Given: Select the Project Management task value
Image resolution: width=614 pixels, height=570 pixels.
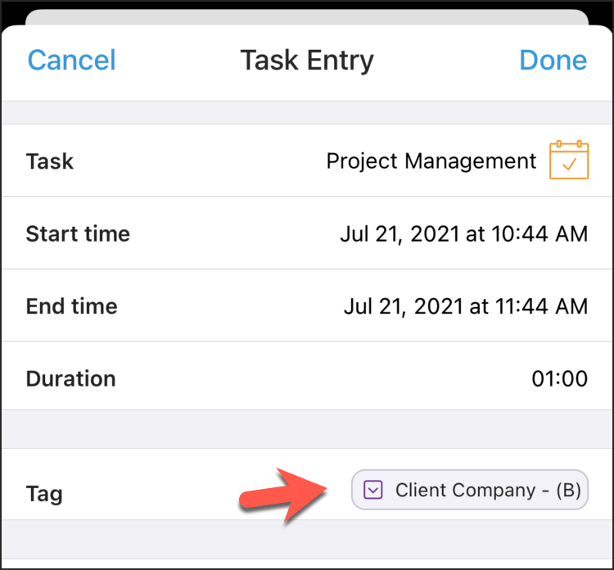Looking at the screenshot, I should tap(431, 161).
